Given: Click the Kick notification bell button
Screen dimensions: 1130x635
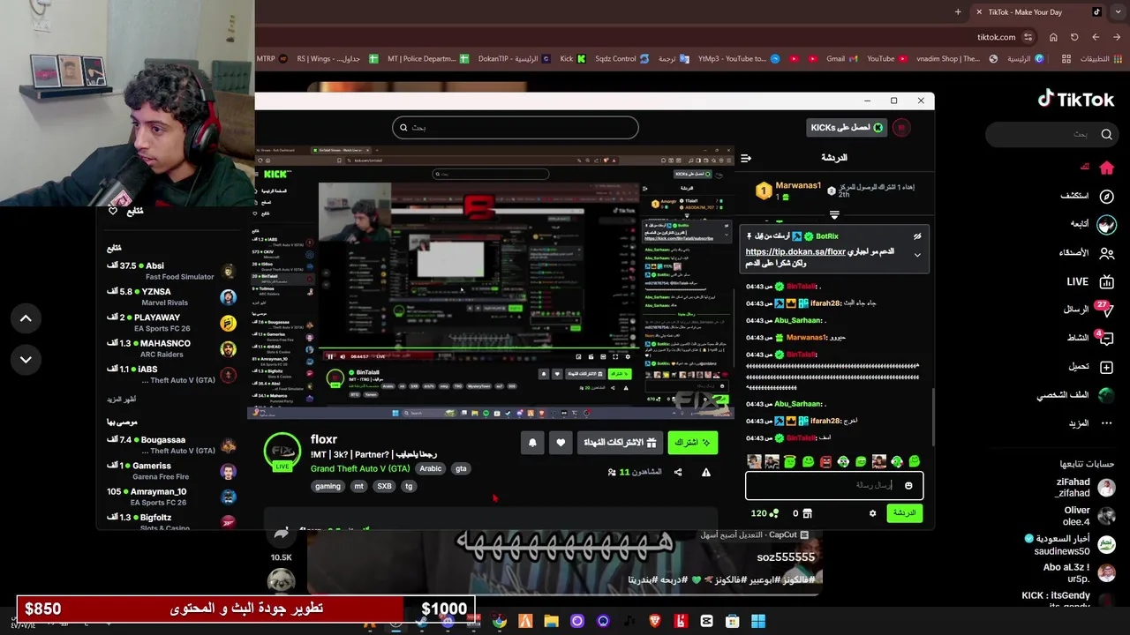Looking at the screenshot, I should [532, 443].
